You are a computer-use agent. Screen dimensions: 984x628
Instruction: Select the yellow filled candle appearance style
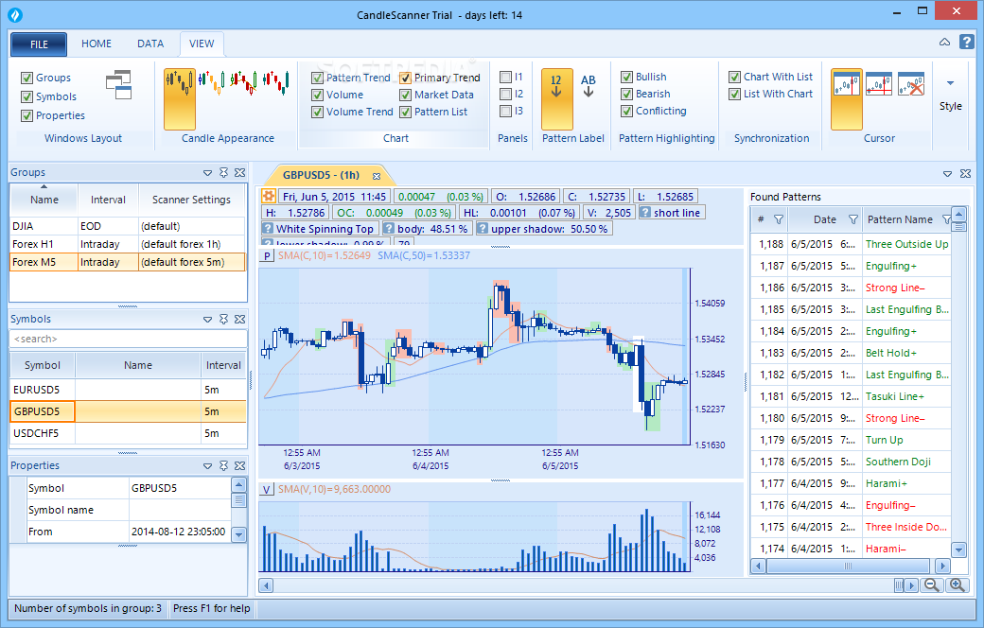click(x=180, y=99)
